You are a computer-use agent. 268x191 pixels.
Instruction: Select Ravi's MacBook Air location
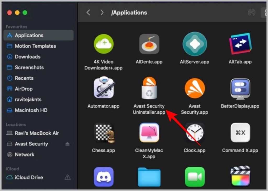(38, 133)
